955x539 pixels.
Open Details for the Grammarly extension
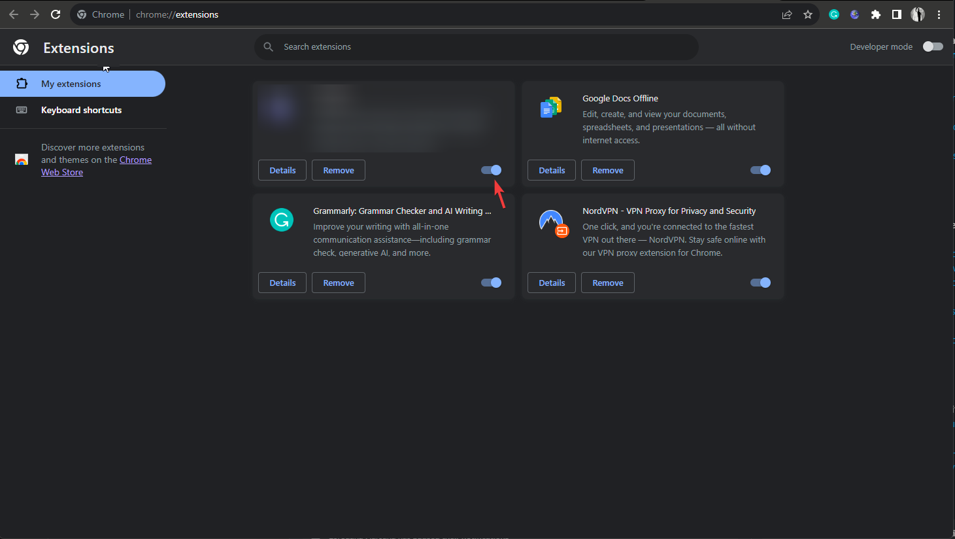[282, 283]
